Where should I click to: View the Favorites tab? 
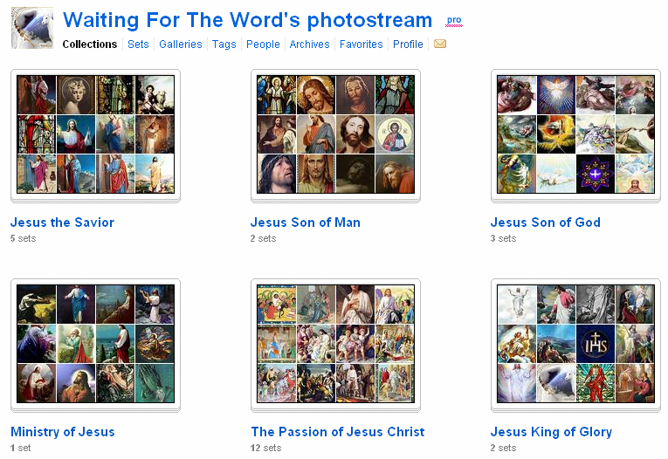[361, 45]
